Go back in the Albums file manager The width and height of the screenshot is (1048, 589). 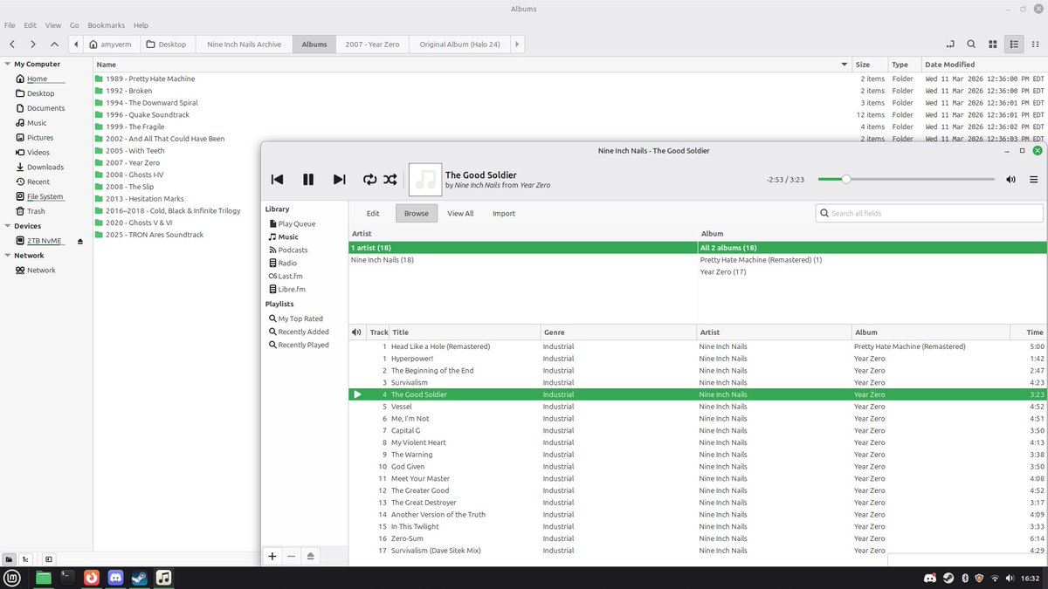(12, 44)
